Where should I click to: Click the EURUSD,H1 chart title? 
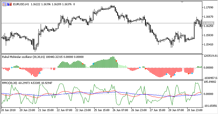(21, 4)
